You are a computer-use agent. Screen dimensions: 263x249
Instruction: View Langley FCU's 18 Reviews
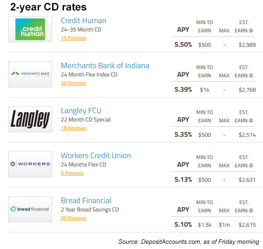click(73, 128)
